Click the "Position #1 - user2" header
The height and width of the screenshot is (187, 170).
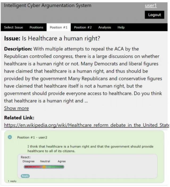pyautogui.click(x=30, y=137)
